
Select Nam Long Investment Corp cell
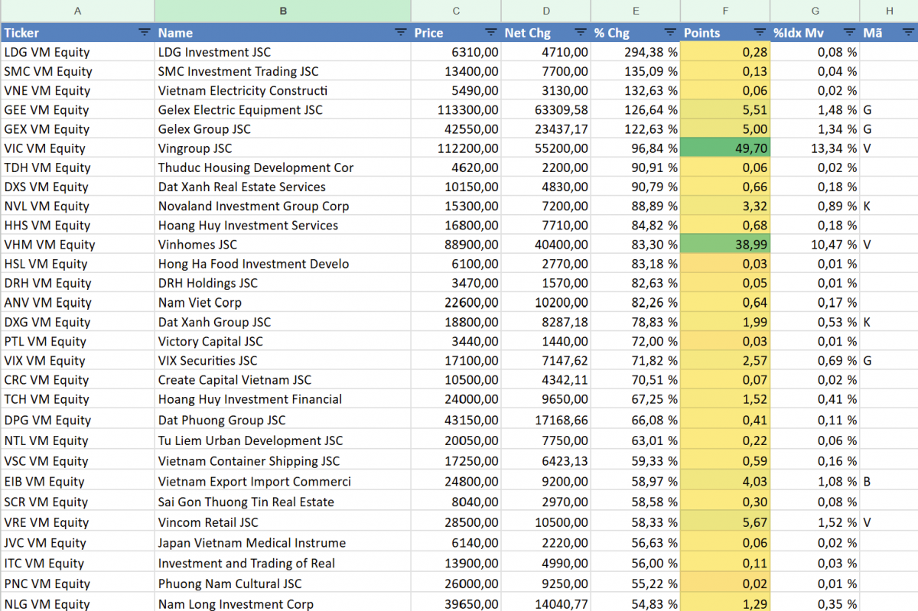pos(283,603)
